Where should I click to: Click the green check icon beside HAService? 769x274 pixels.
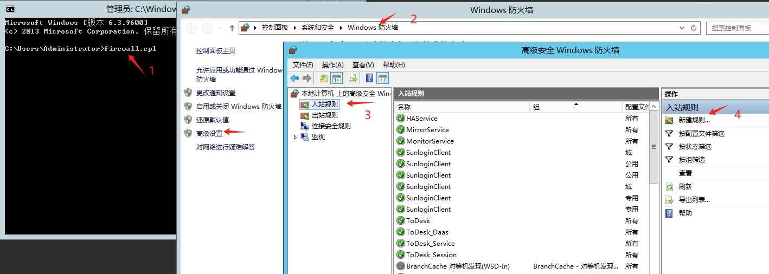pyautogui.click(x=401, y=118)
